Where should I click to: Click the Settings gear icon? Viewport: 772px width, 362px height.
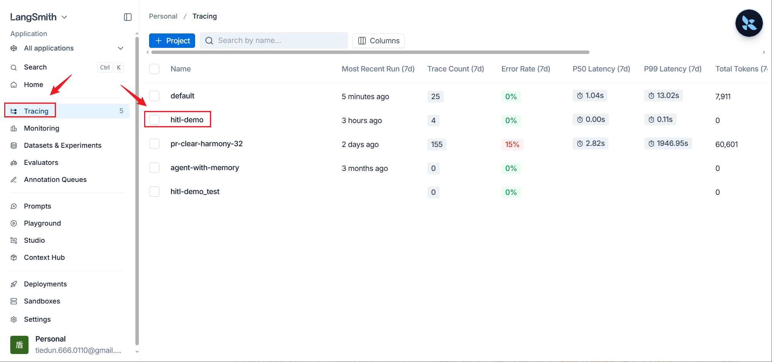[14, 319]
